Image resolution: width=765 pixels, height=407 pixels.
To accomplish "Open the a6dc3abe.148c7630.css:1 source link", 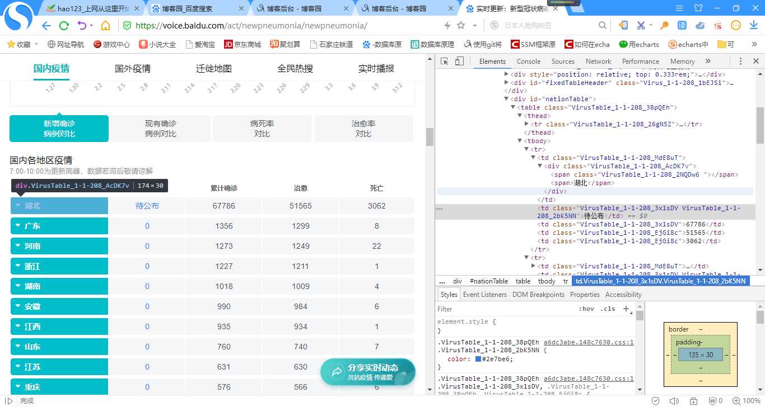I will (x=589, y=343).
